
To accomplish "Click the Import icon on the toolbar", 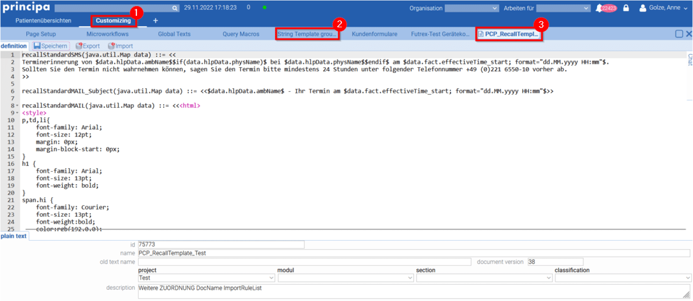I will click(x=111, y=46).
